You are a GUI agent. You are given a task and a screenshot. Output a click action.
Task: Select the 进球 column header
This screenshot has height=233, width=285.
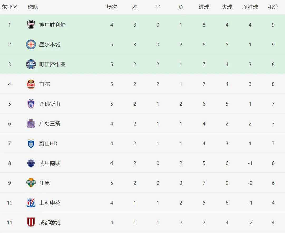point(204,7)
